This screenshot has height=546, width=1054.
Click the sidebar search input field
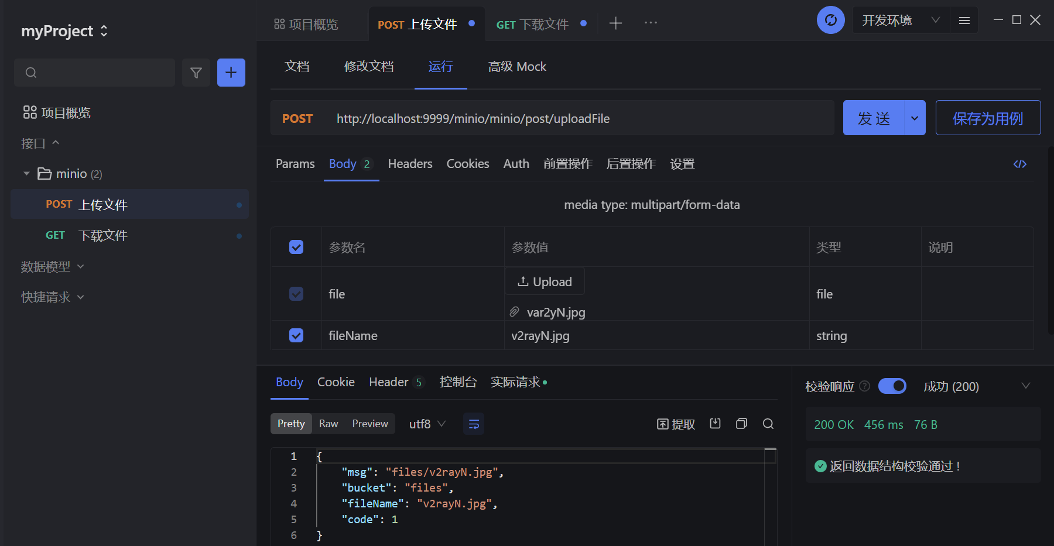pyautogui.click(x=102, y=73)
